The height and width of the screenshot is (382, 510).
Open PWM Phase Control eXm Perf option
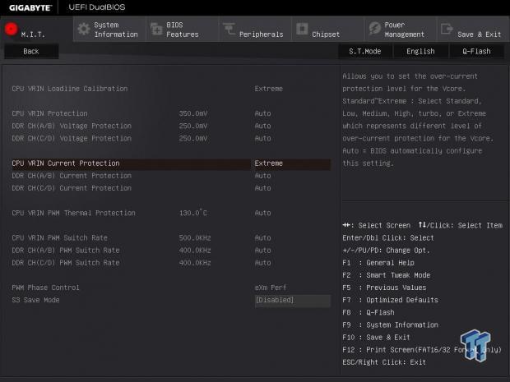click(271, 288)
